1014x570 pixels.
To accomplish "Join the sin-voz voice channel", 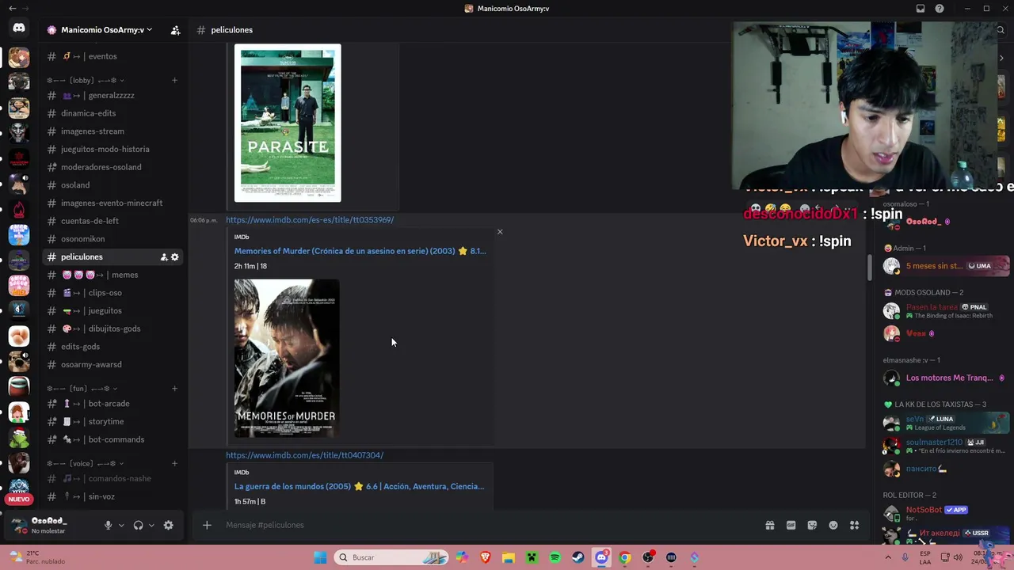I will 112,496.
